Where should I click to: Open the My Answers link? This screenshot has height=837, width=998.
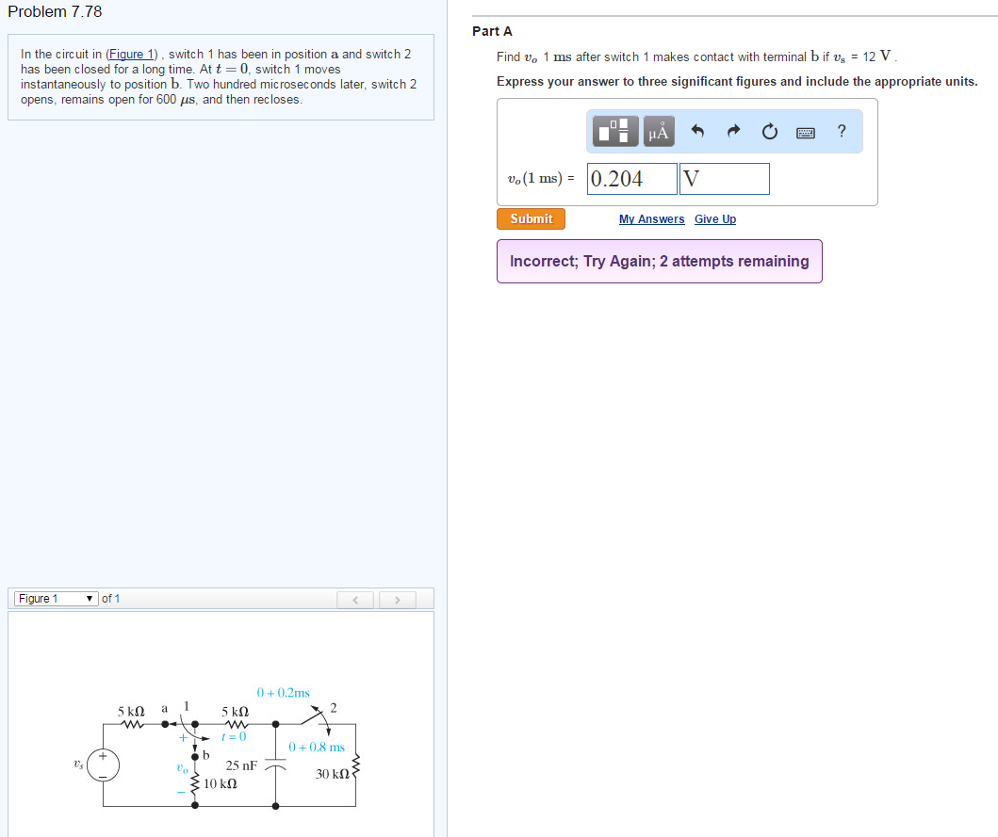click(x=651, y=219)
